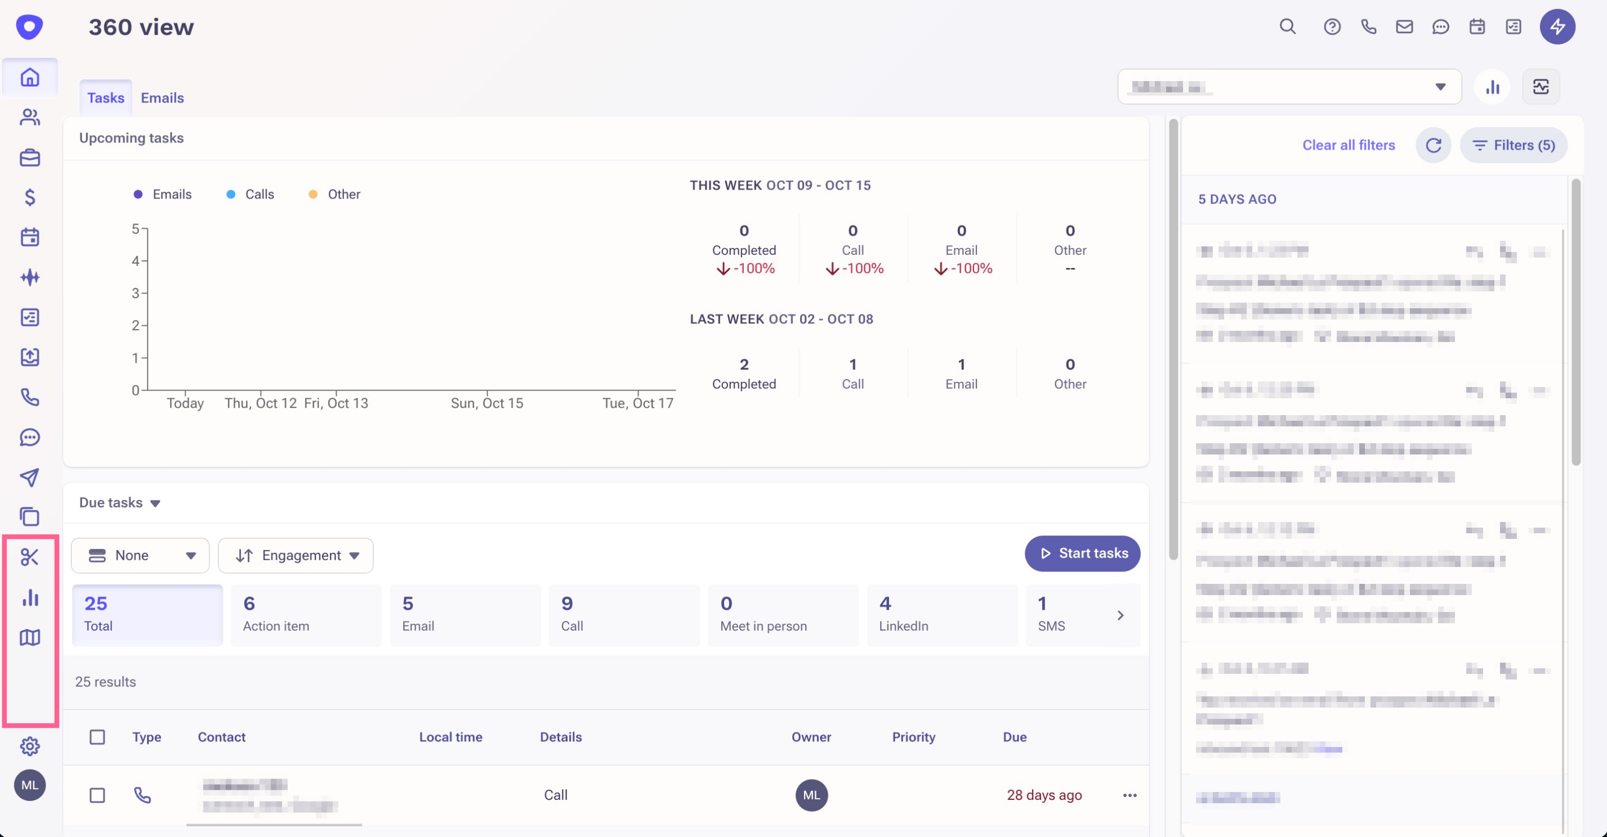The width and height of the screenshot is (1607, 837).
Task: Open the waveform conversations sidebar icon
Action: click(29, 277)
